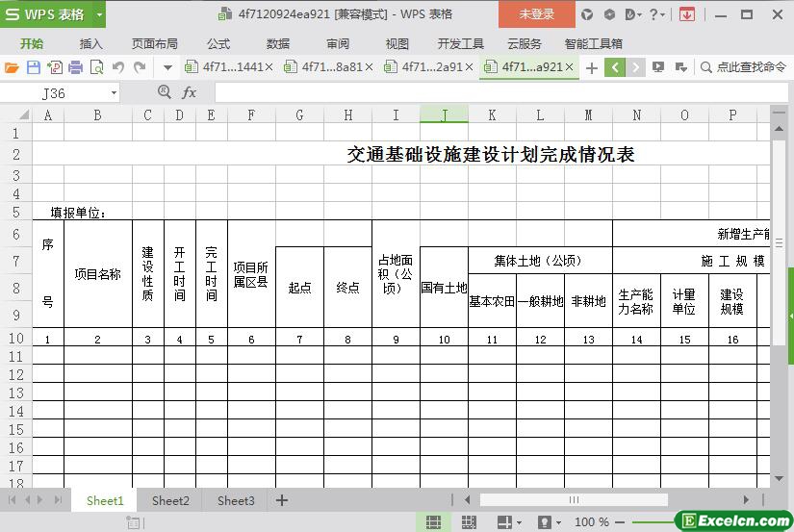Redo the last undone action
Image resolution: width=794 pixels, height=532 pixels.
coord(140,67)
